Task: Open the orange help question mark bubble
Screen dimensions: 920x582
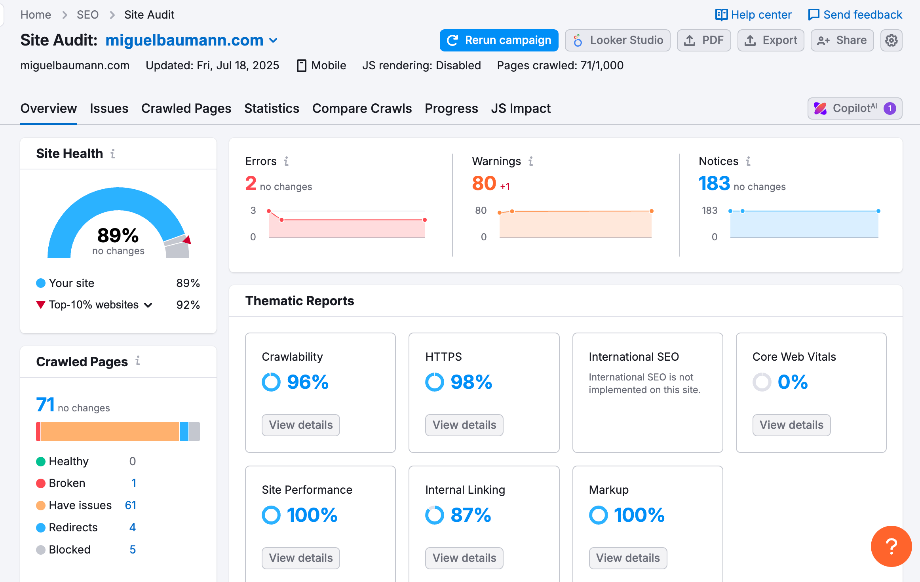Action: pyautogui.click(x=891, y=546)
